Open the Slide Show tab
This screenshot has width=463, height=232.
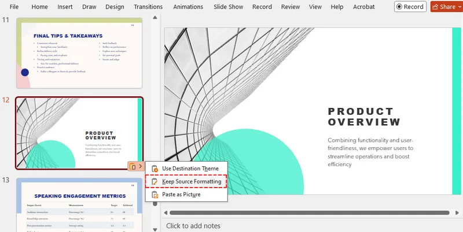(x=228, y=6)
